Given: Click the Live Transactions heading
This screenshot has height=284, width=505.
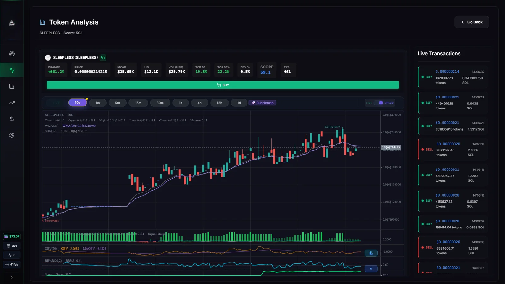Looking at the screenshot, I should (439, 54).
